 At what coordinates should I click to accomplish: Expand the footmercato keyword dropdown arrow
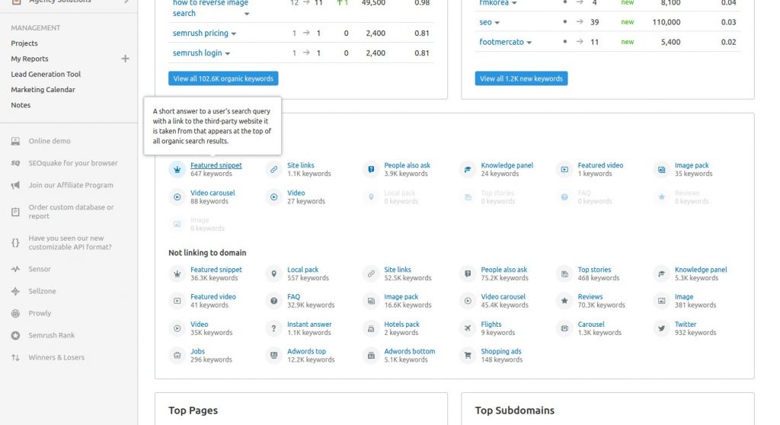[529, 43]
